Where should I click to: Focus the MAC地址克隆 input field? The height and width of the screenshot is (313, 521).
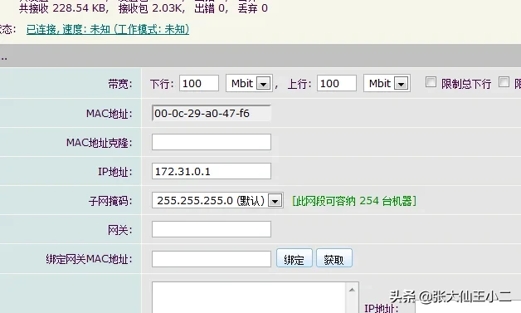pyautogui.click(x=212, y=142)
